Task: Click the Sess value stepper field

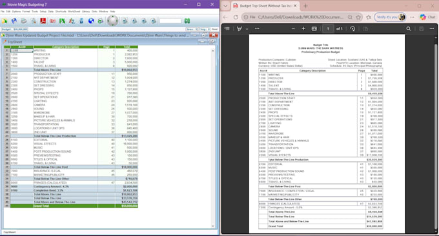Action: coord(191,29)
